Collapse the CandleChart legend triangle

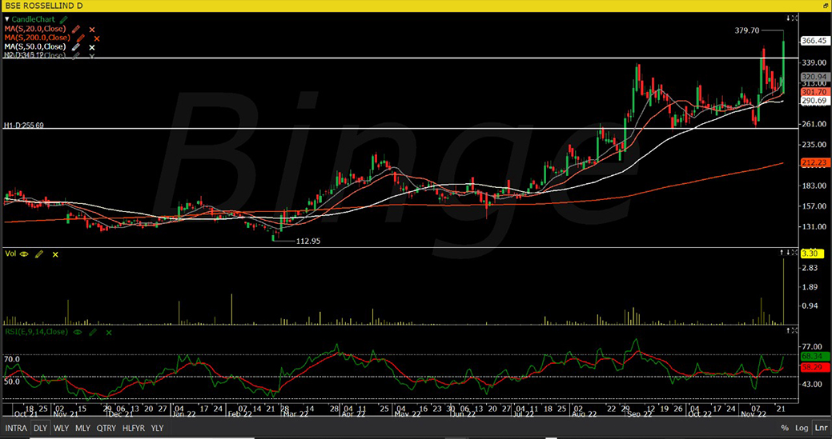pyautogui.click(x=7, y=20)
